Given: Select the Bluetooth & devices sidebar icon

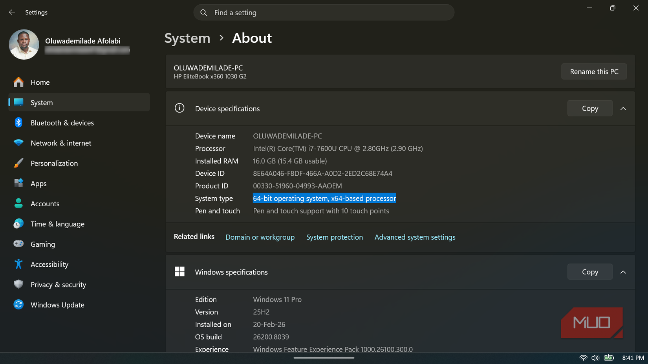Looking at the screenshot, I should [x=18, y=123].
